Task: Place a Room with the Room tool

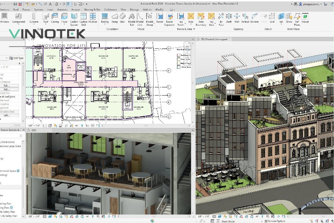Action: [160, 18]
